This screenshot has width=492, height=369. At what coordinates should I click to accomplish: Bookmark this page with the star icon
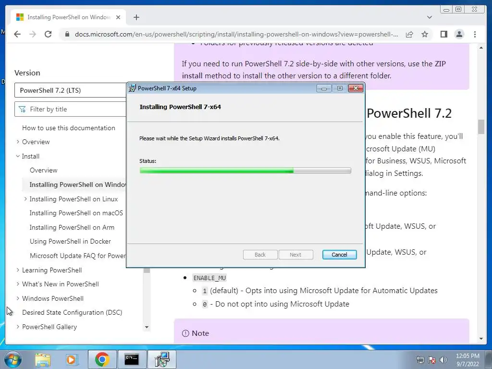point(425,34)
